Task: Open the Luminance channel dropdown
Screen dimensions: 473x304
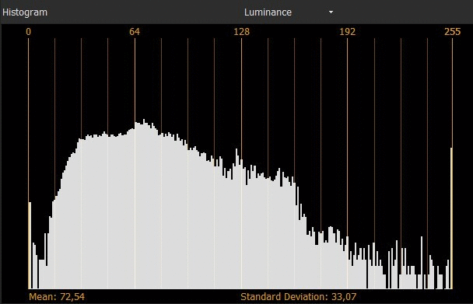Action: [289, 12]
